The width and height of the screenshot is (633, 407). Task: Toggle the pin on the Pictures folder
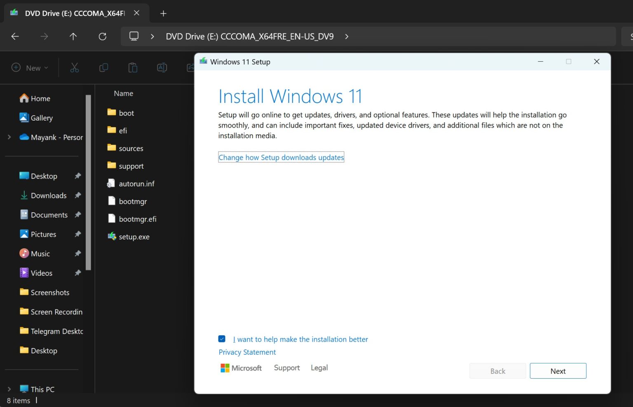tap(78, 234)
